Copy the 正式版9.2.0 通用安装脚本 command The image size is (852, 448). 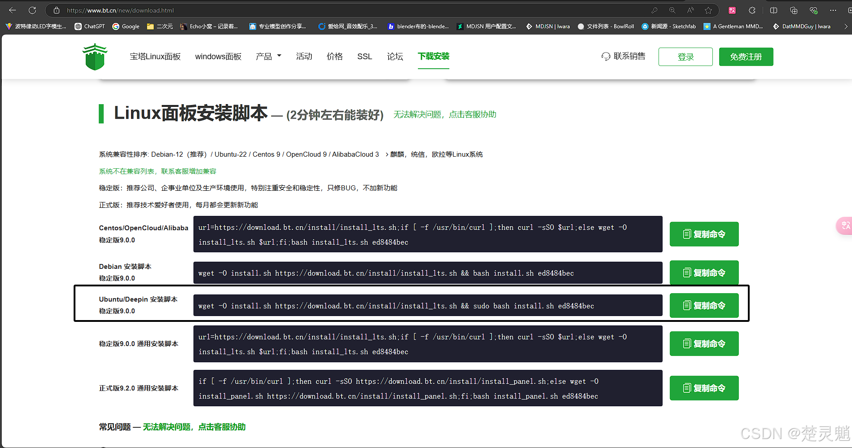(x=704, y=388)
